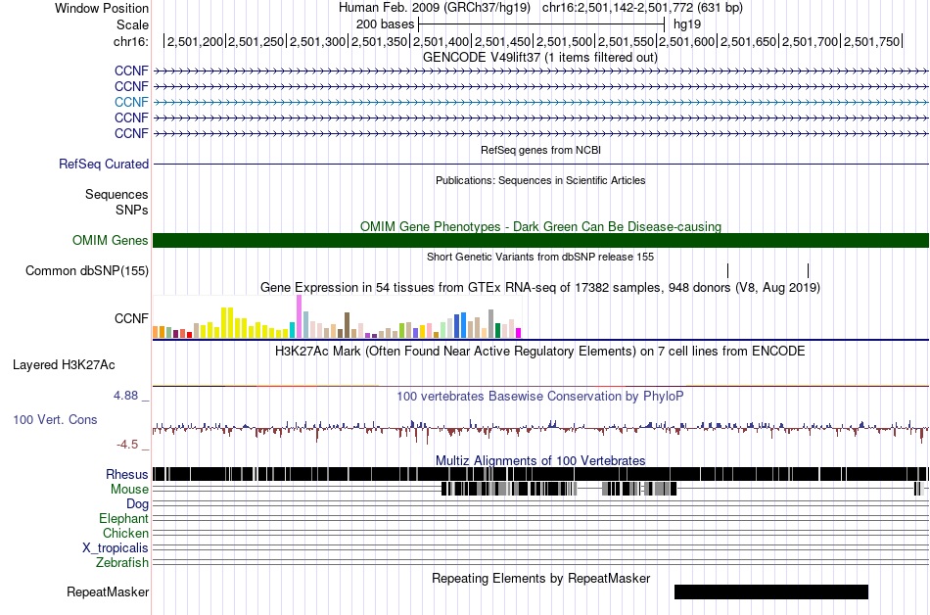Click the 4.88 conservation scale value
The height and width of the screenshot is (615, 930).
126,396
